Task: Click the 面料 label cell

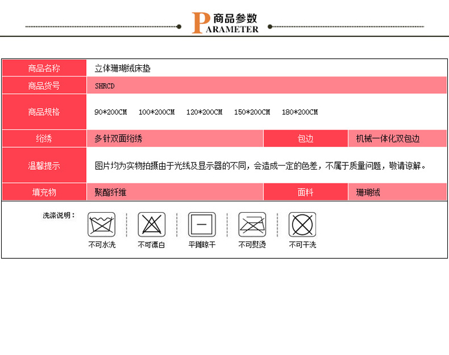Action: 305,192
